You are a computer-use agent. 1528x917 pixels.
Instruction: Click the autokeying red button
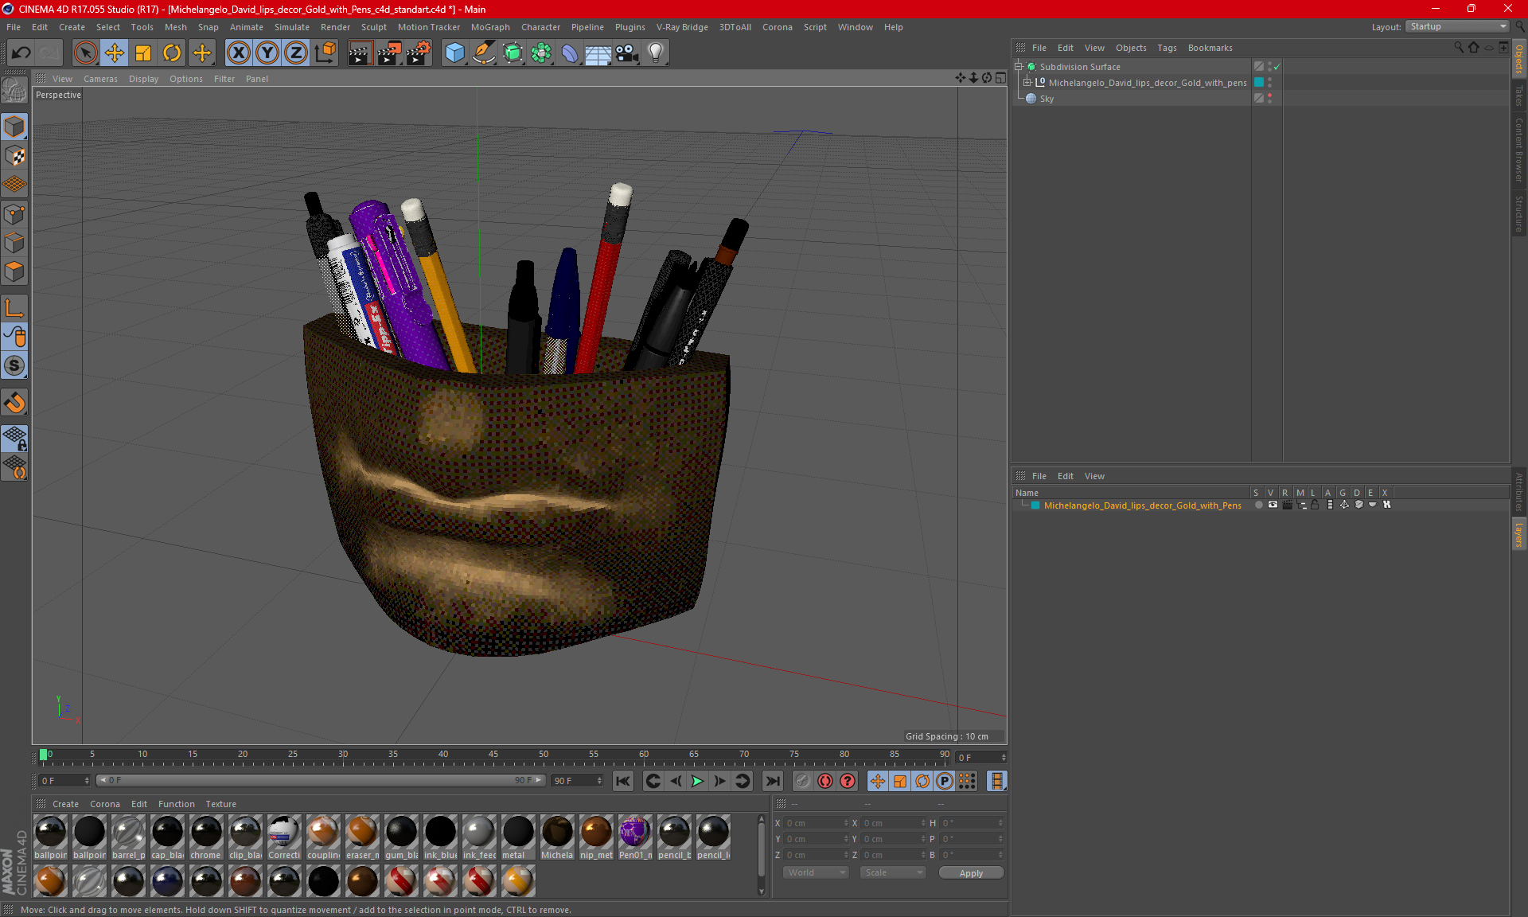825,781
